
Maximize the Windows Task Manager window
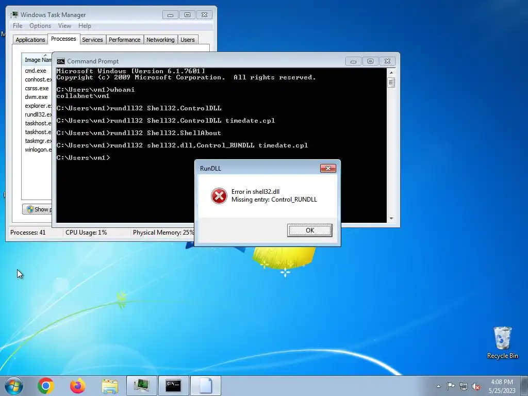pyautogui.click(x=187, y=15)
